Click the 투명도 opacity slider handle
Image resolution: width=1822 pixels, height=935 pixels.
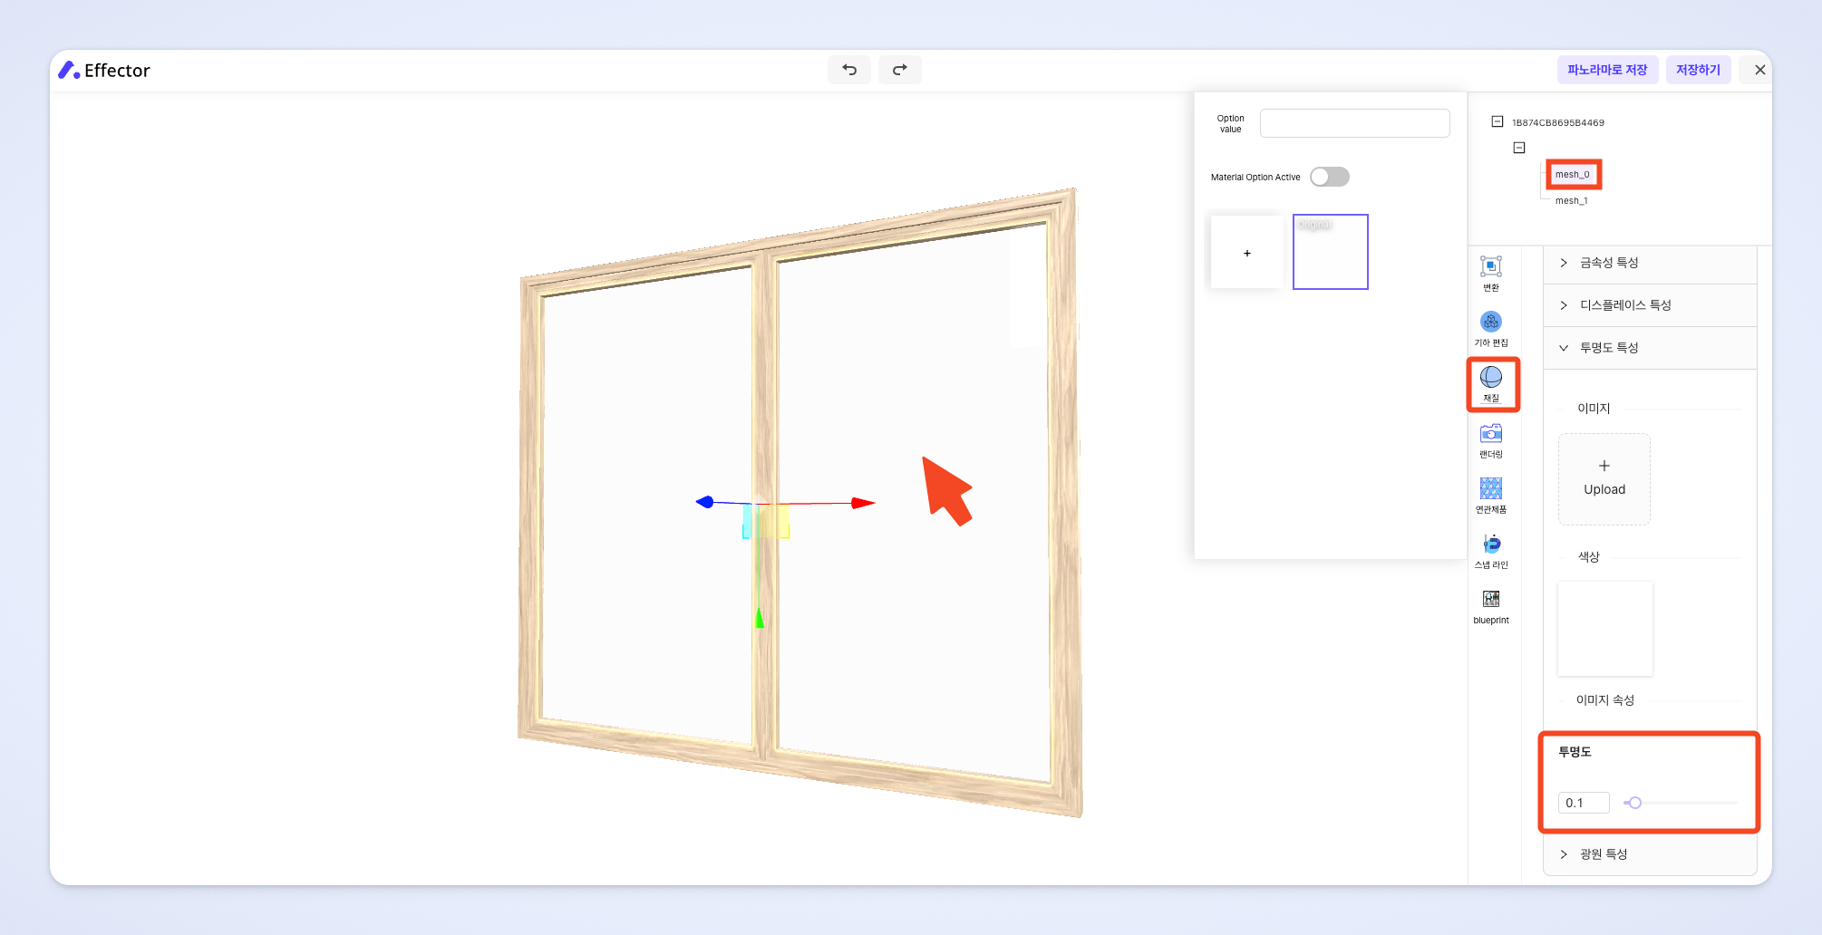[1634, 803]
